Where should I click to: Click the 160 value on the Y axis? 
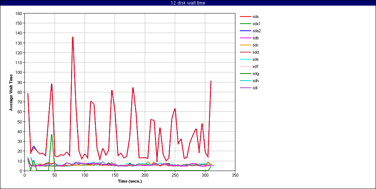[19, 13]
